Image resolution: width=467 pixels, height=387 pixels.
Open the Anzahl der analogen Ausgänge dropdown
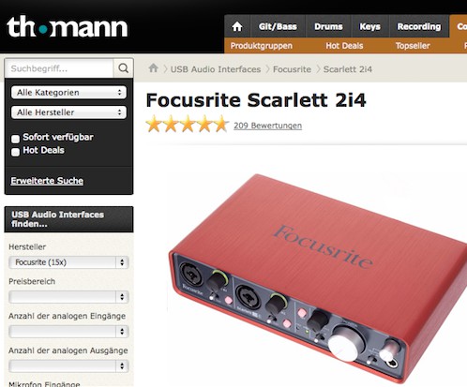click(68, 366)
